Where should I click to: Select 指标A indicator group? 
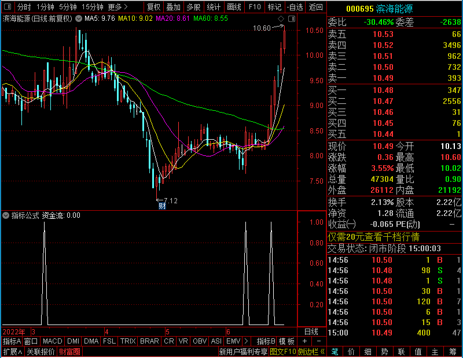pos(12,341)
